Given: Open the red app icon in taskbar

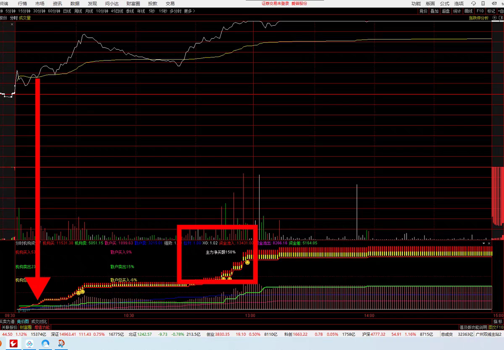Looking at the screenshot, I should pos(14,344).
